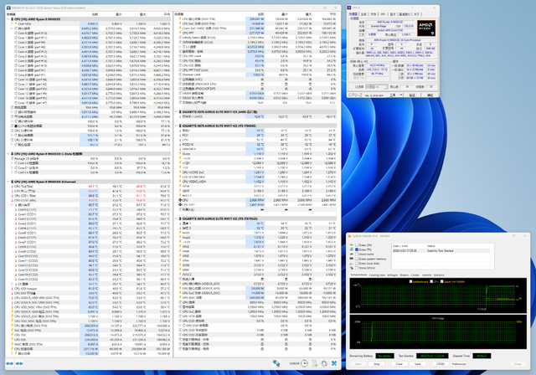Toggle Motherboard checkbox on temperature graph
Viewport: 536px width, 375px height.
pos(411,281)
